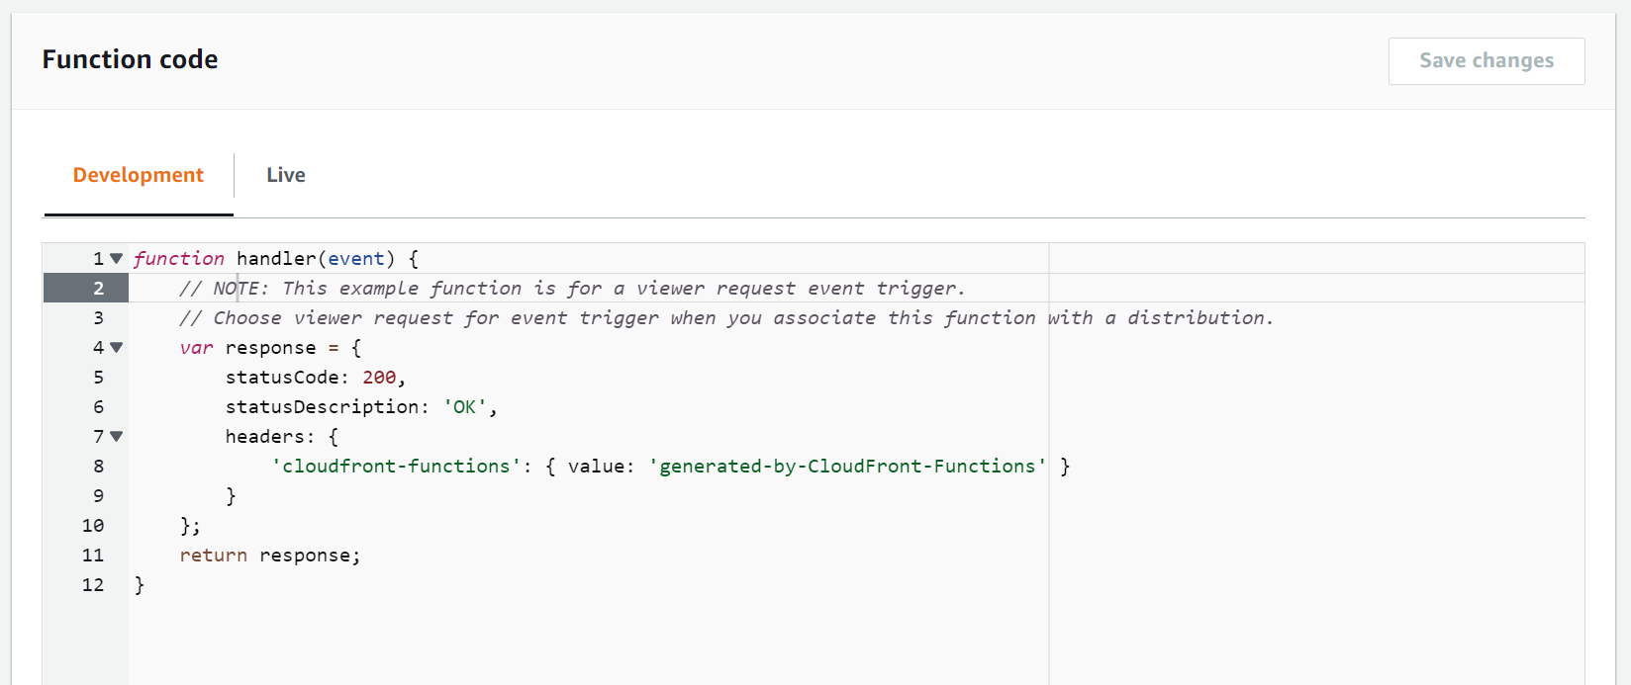Click line number 3 in gutter
This screenshot has width=1631, height=685.
(x=98, y=318)
